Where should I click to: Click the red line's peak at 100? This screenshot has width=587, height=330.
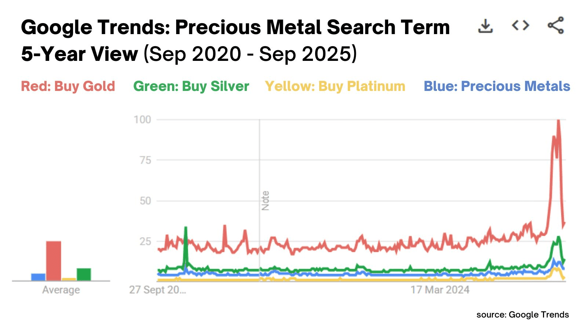[558, 121]
